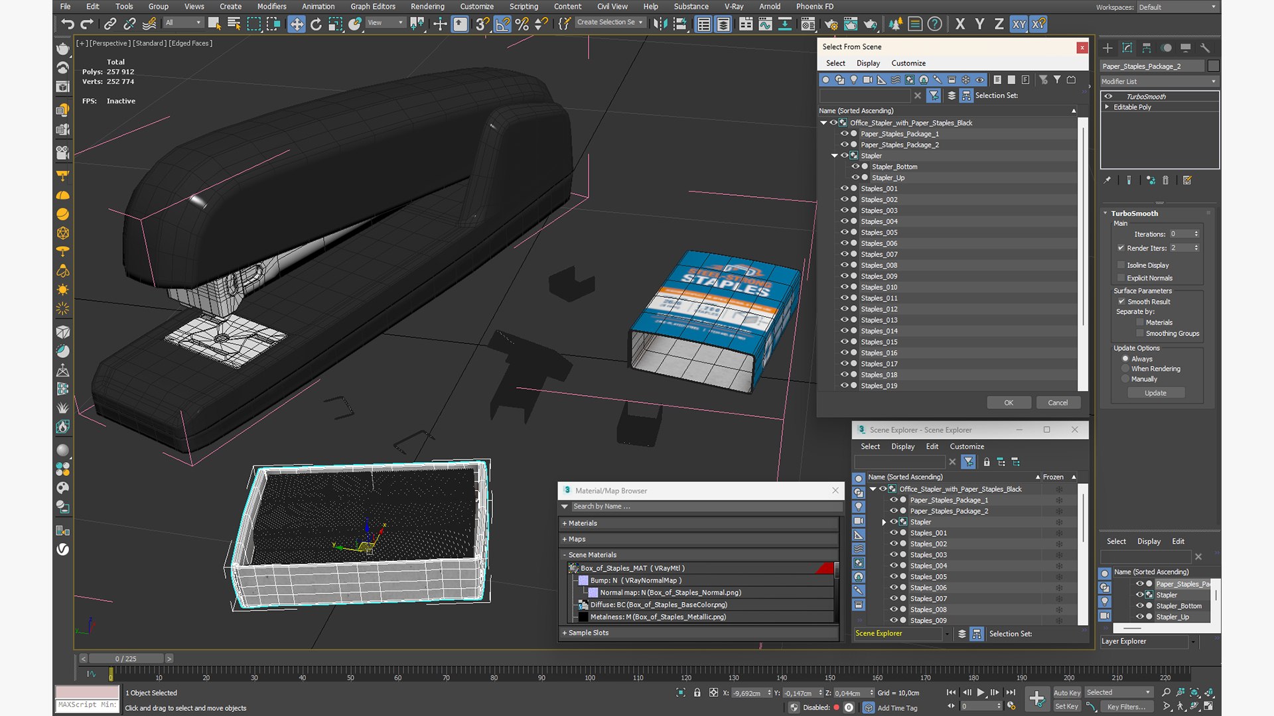
Task: Toggle the Angle Snap tool
Action: tap(503, 25)
